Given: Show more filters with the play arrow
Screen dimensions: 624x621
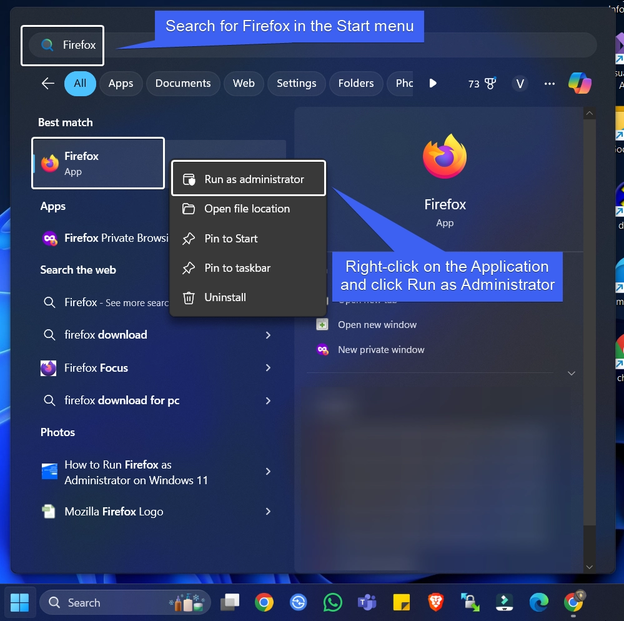Looking at the screenshot, I should (433, 83).
